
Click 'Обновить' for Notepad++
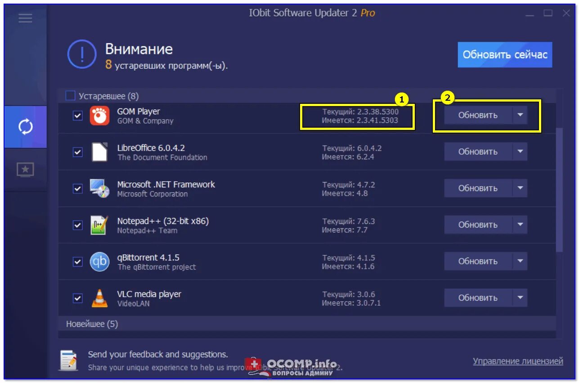(478, 224)
